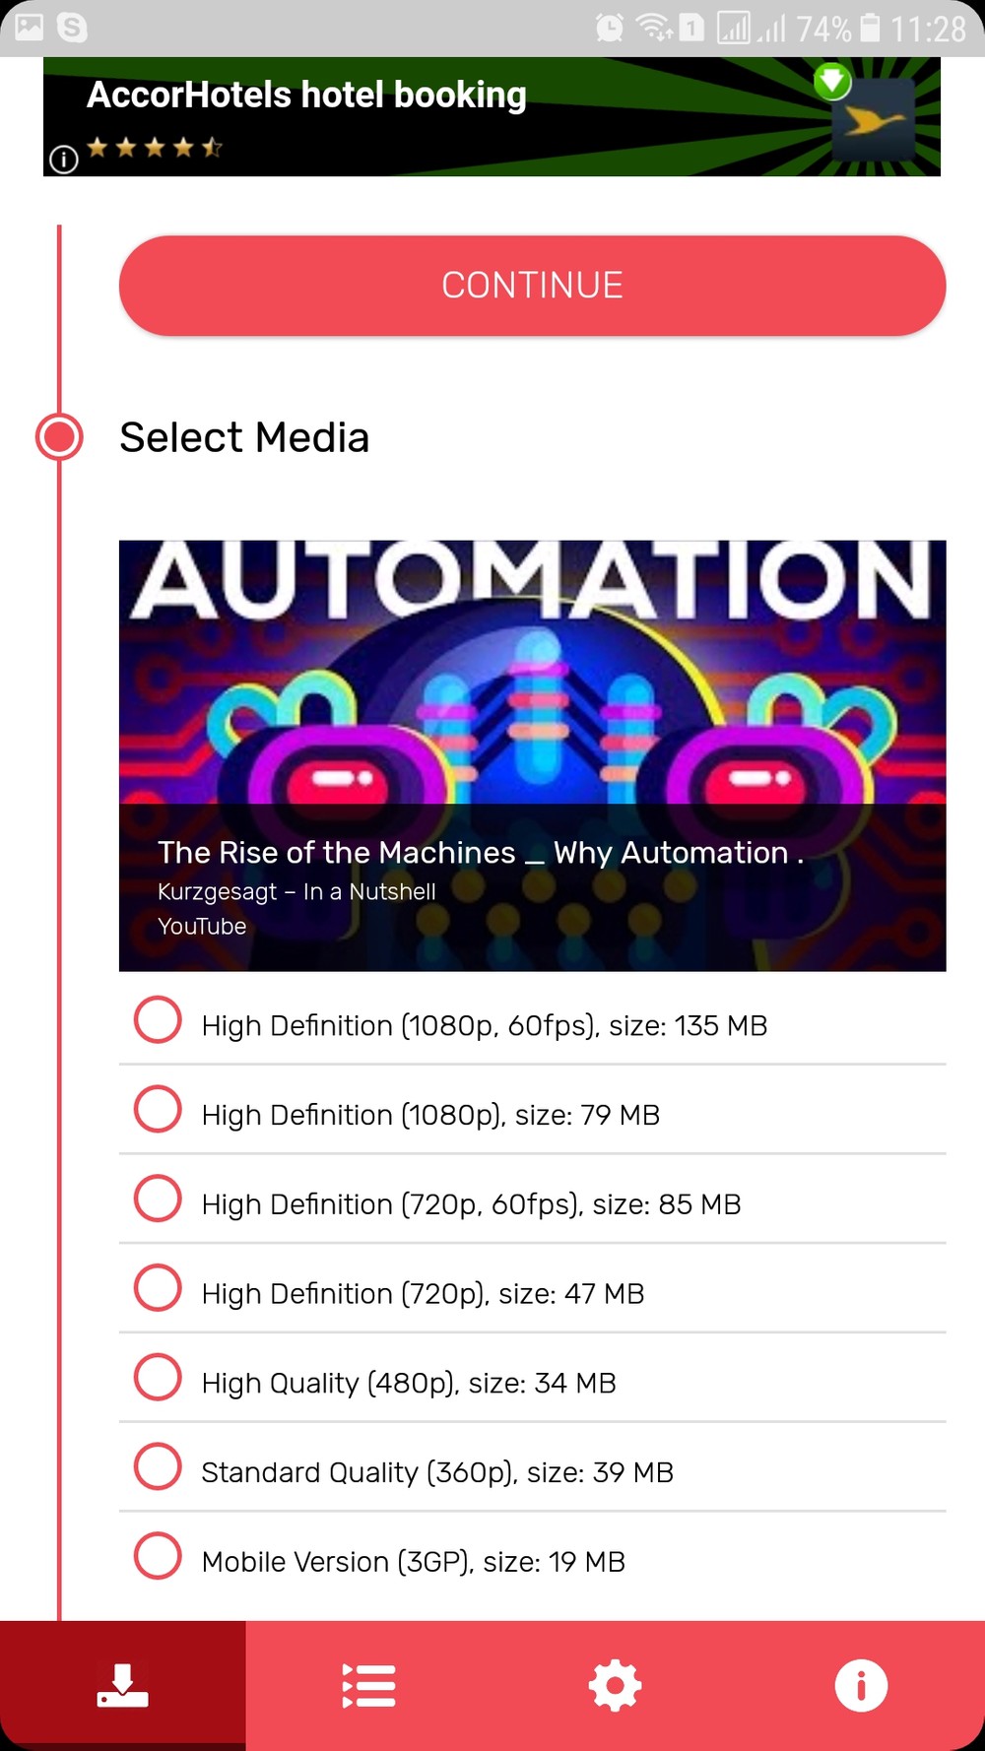
Task: Select High Definition 1080p 79 MB option
Action: (158, 1109)
